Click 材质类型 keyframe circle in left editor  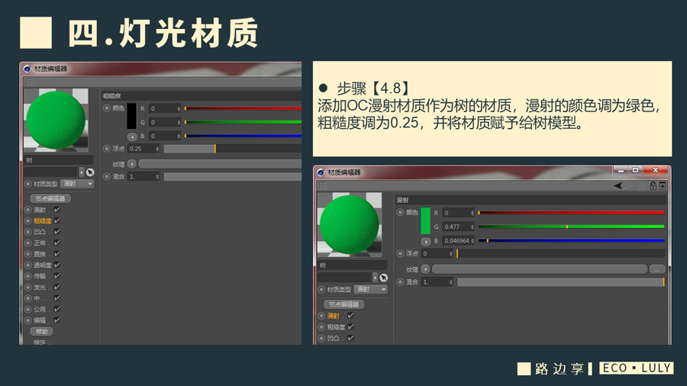tap(28, 184)
